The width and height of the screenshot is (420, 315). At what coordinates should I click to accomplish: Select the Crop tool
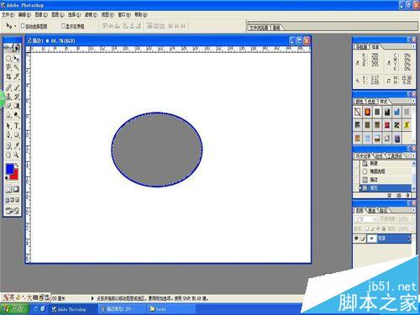pos(8,76)
